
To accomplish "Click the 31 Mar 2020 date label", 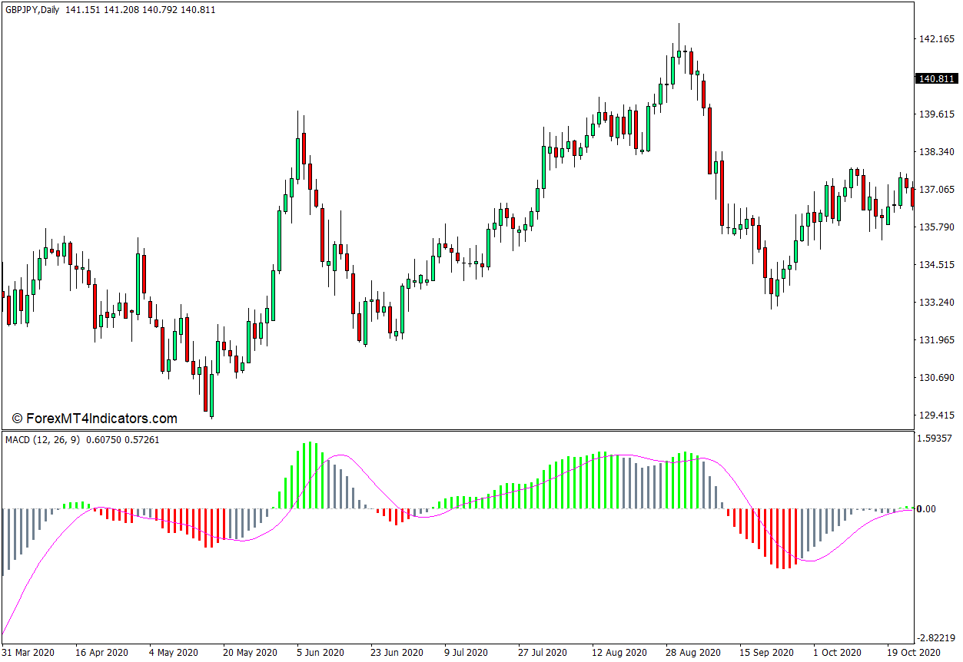I will (28, 653).
